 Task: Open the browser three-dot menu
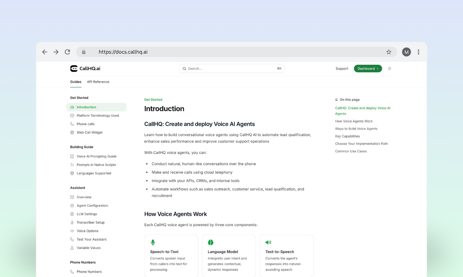tap(419, 52)
